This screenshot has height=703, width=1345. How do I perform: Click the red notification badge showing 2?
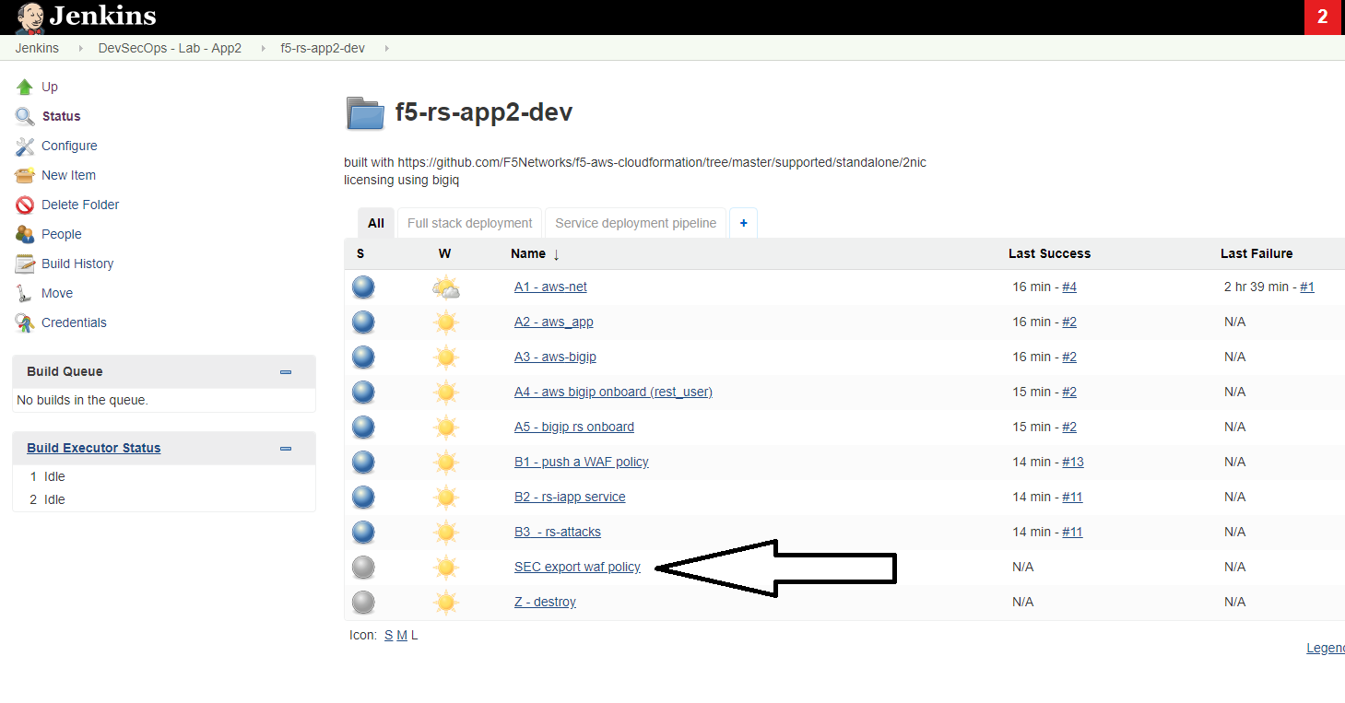(x=1323, y=17)
